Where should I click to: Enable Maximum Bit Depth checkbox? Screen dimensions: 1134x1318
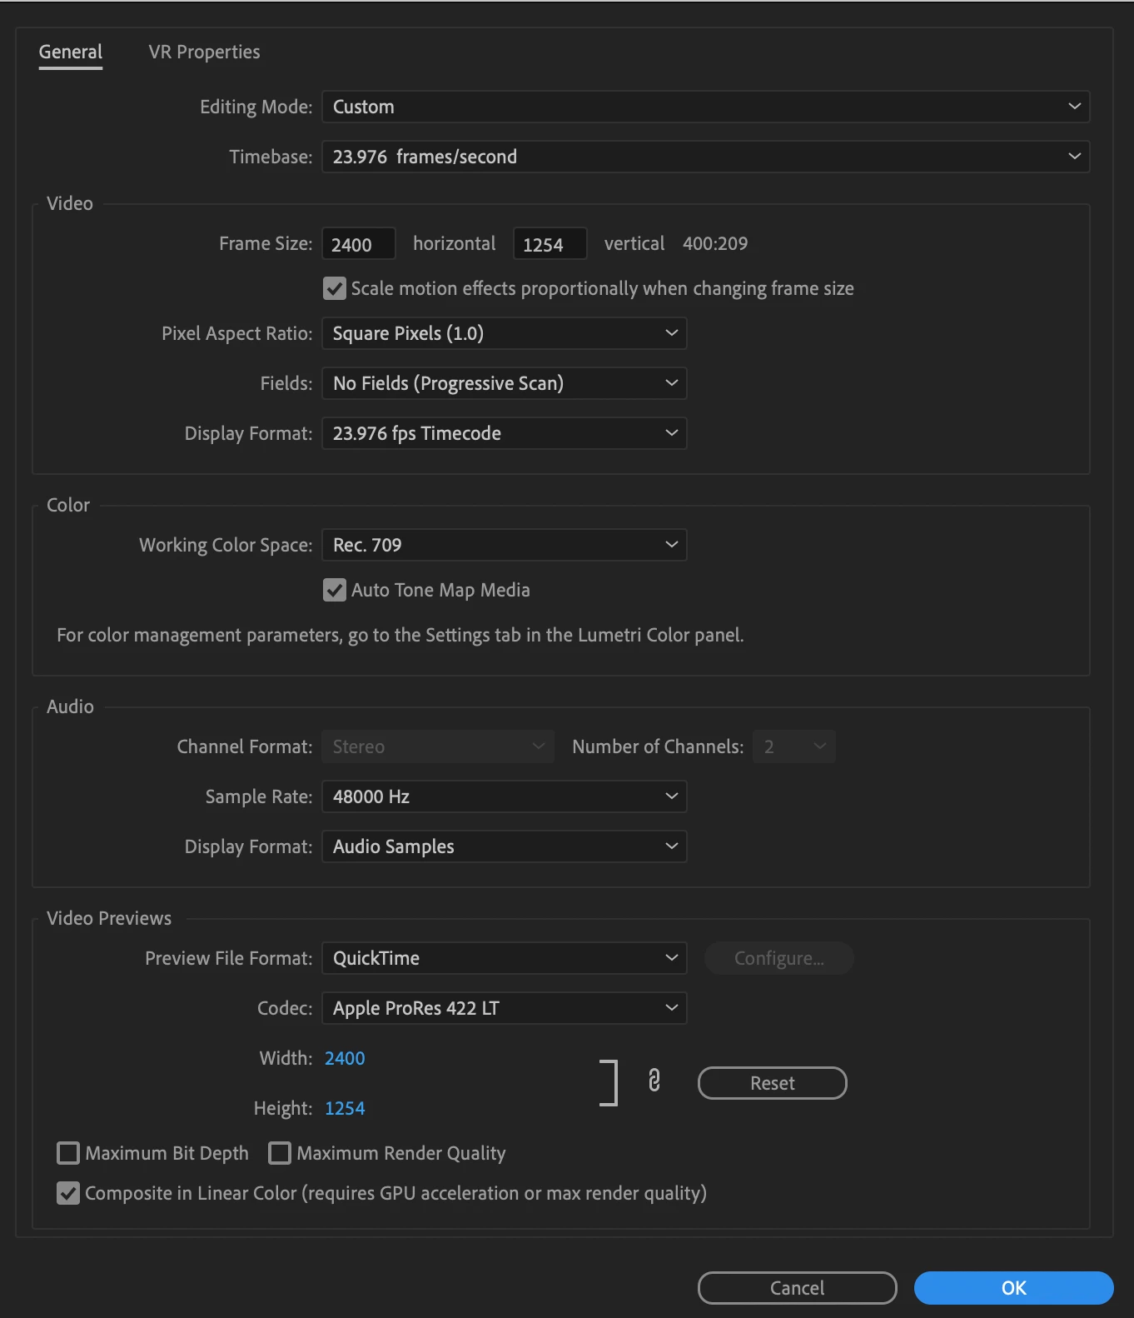coord(68,1153)
